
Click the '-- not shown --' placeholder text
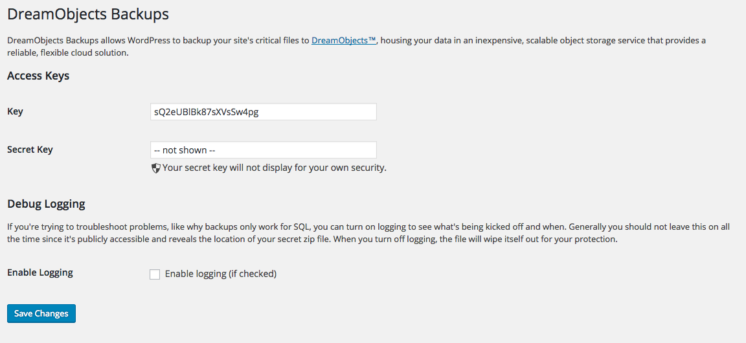click(185, 150)
